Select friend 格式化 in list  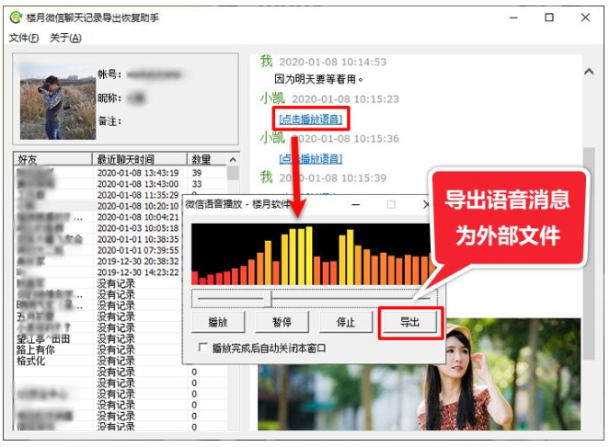click(30, 361)
